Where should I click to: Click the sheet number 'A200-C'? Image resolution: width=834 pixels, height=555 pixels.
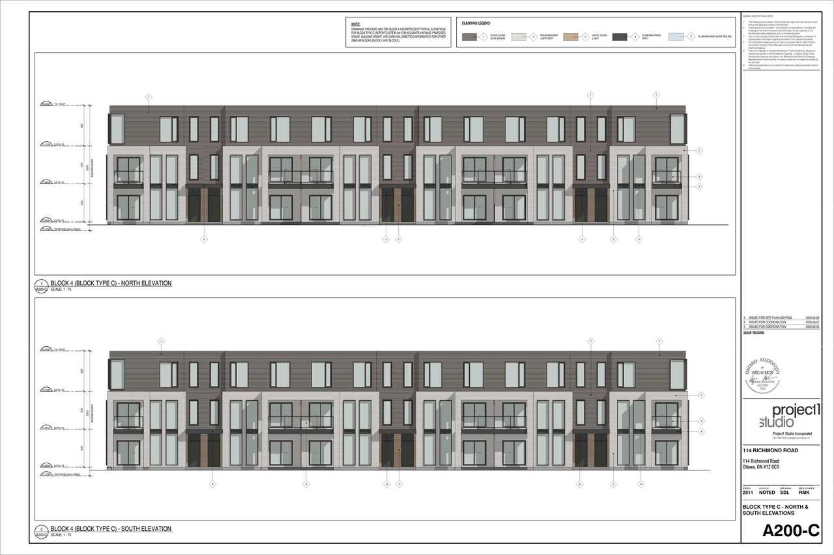point(791,531)
